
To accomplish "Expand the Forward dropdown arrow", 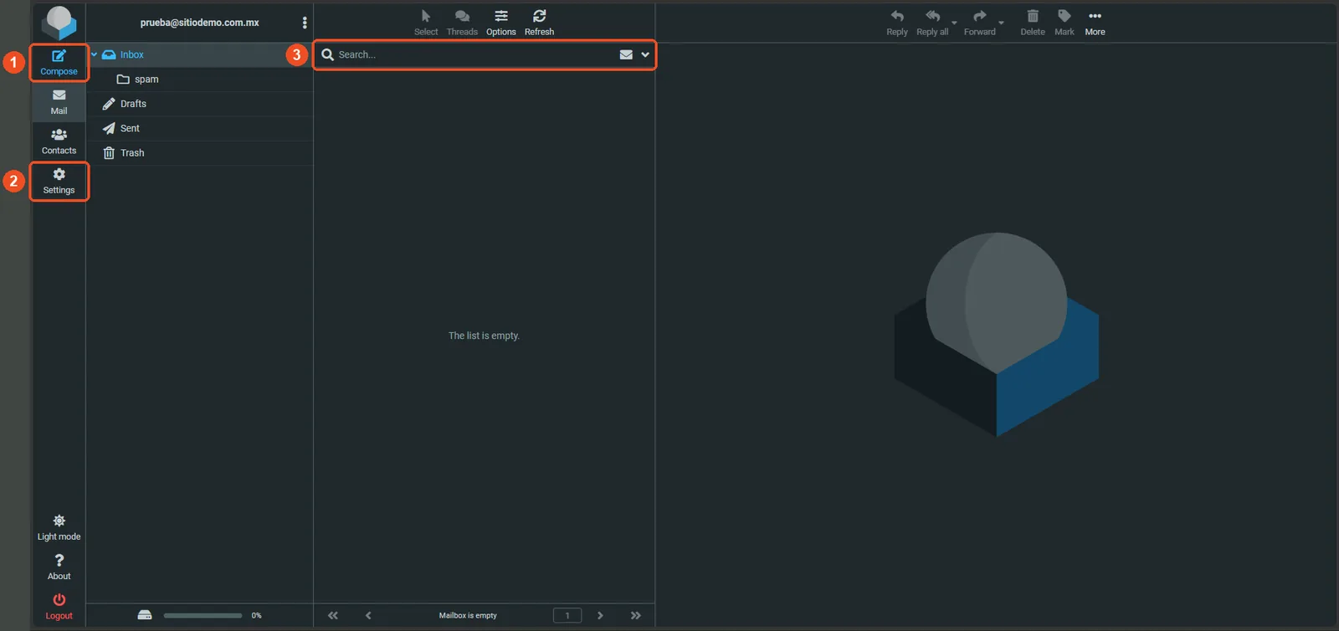I will [x=1001, y=23].
